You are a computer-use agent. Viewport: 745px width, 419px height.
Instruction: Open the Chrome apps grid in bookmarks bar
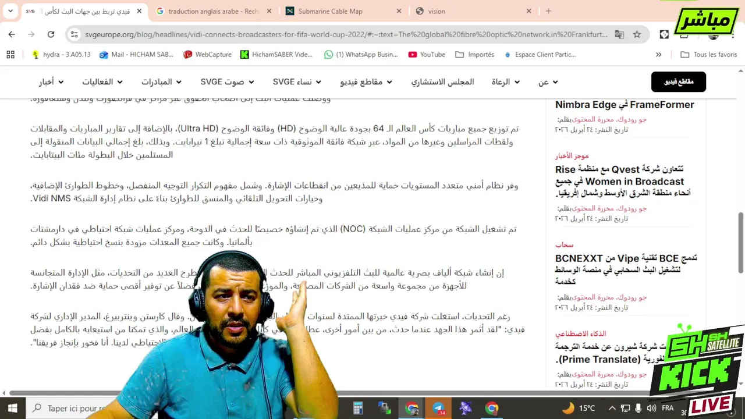point(10,54)
